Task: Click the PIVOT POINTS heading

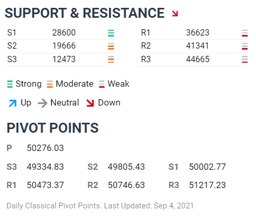Action: [53, 128]
